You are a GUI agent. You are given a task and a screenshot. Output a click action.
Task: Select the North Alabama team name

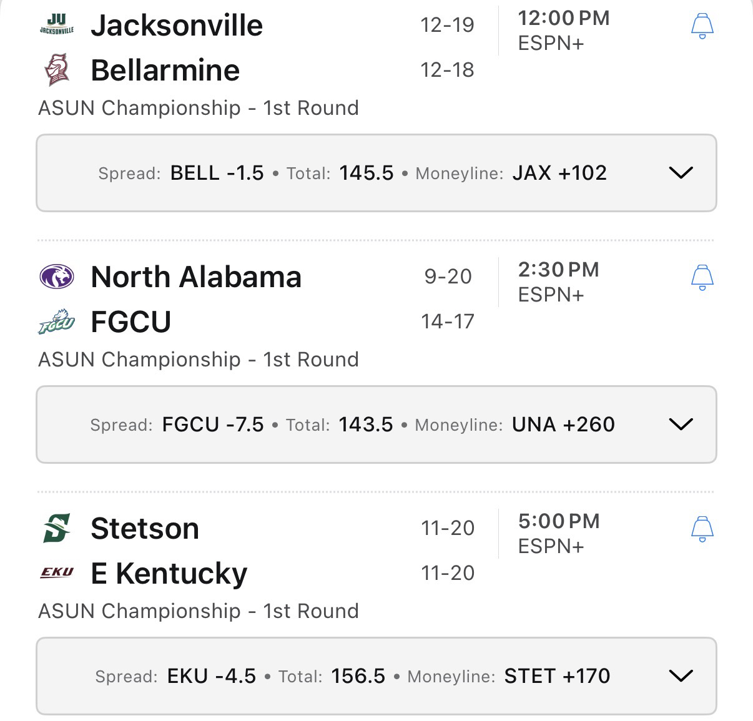coord(196,277)
